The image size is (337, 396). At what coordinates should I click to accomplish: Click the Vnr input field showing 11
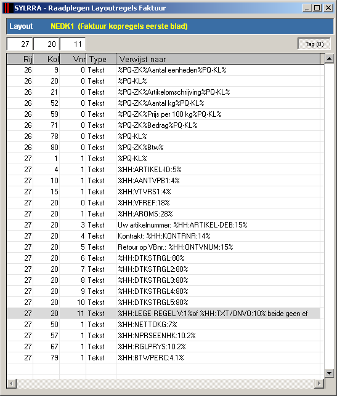click(x=73, y=44)
